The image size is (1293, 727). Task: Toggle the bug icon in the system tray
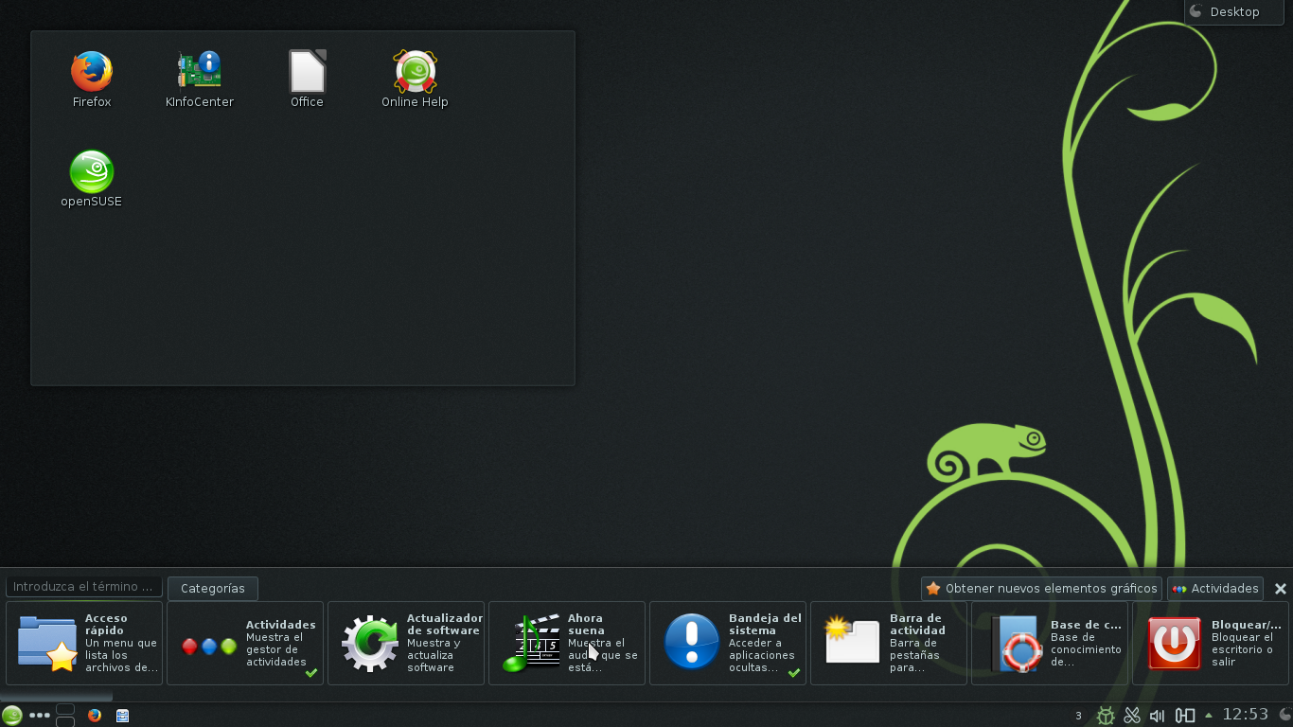[1107, 716]
